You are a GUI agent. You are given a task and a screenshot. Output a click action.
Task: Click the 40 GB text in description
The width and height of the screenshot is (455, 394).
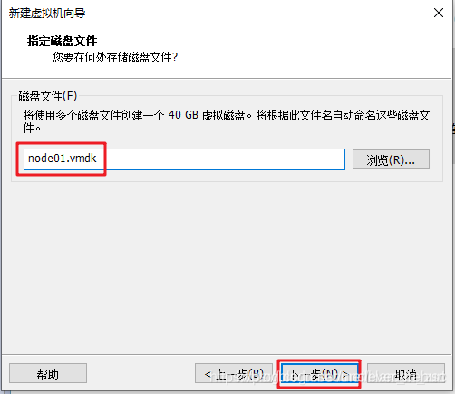point(183,115)
